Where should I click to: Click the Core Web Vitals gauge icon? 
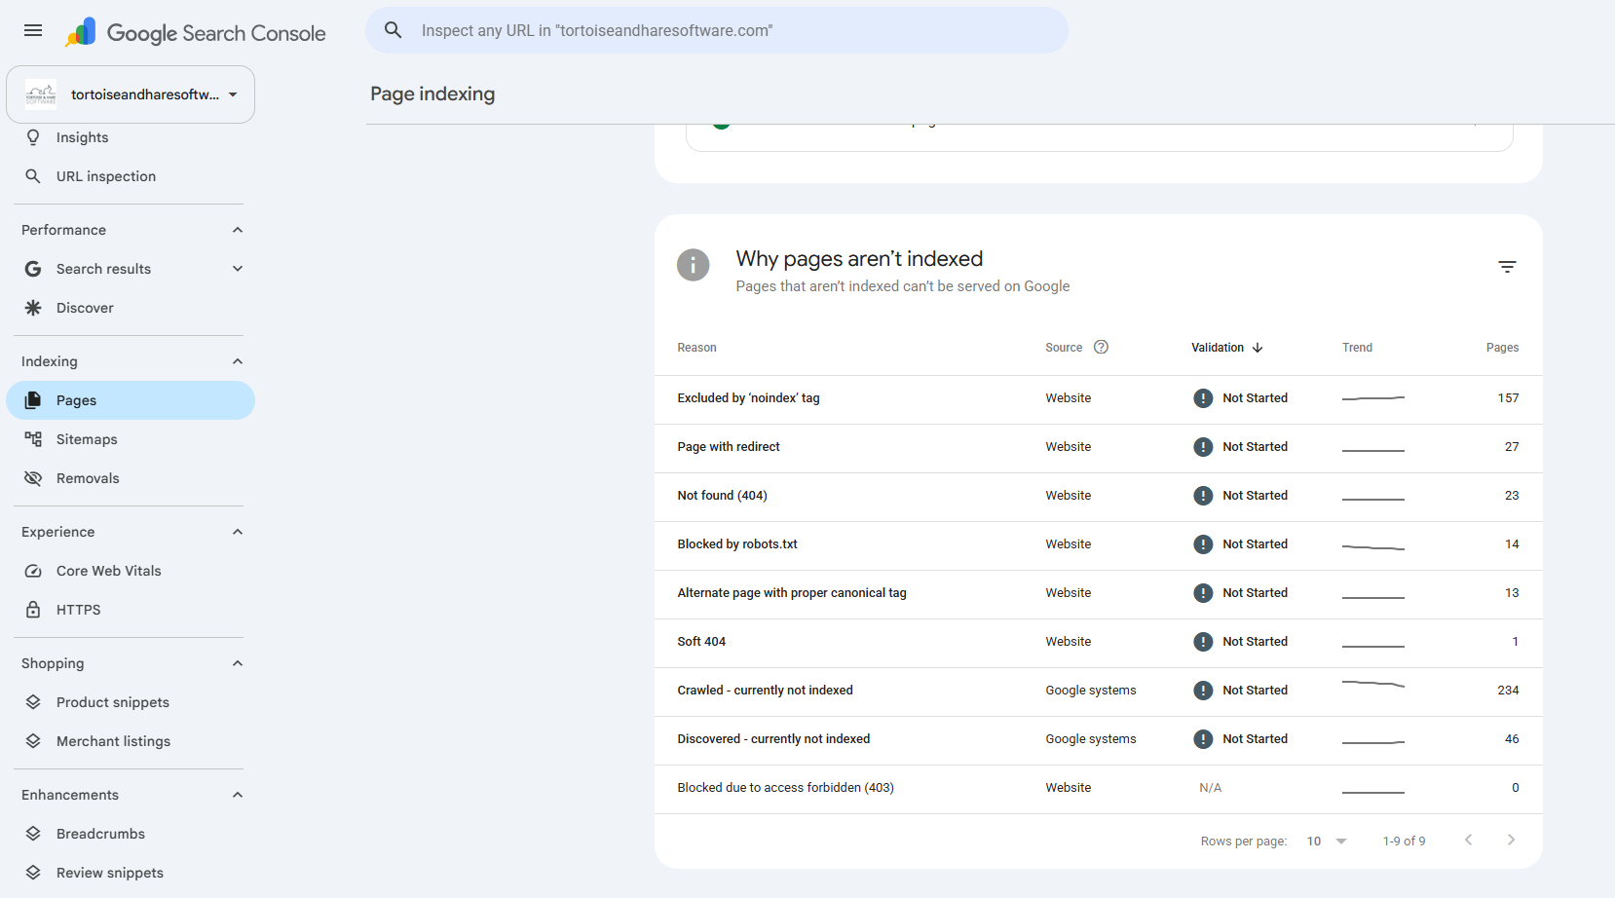pyautogui.click(x=33, y=571)
